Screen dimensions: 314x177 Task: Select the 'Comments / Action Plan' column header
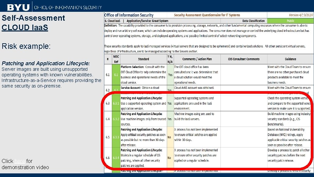pyautogui.click(x=197, y=59)
